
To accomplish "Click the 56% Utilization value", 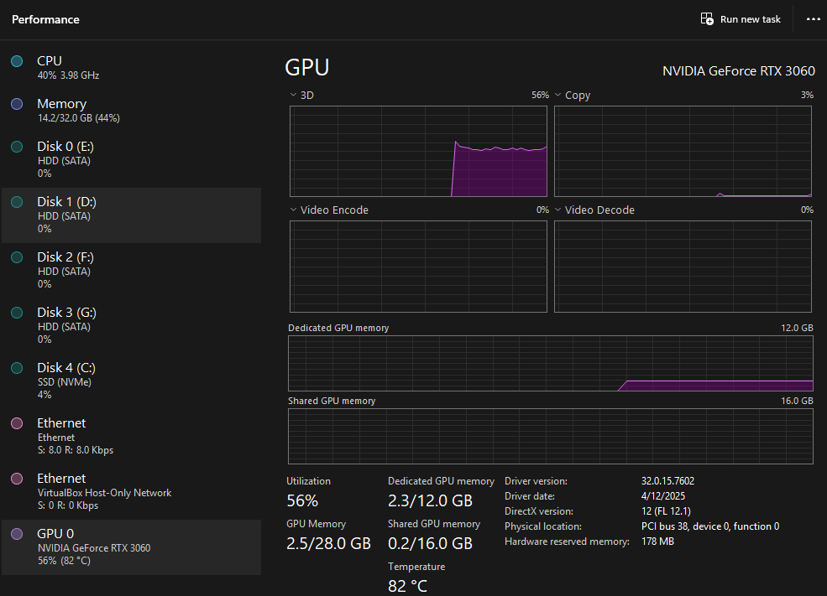I will 302,500.
